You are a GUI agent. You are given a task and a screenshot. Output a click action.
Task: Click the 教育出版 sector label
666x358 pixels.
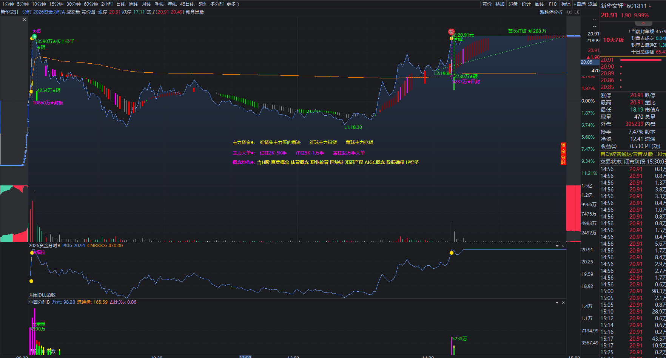pos(195,12)
